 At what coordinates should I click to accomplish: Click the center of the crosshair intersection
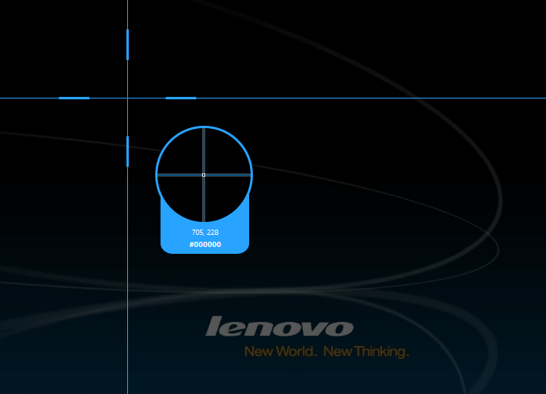[x=127, y=98]
